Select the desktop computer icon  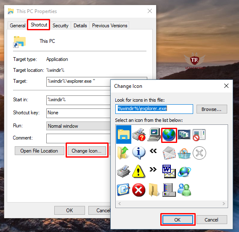click(x=154, y=134)
